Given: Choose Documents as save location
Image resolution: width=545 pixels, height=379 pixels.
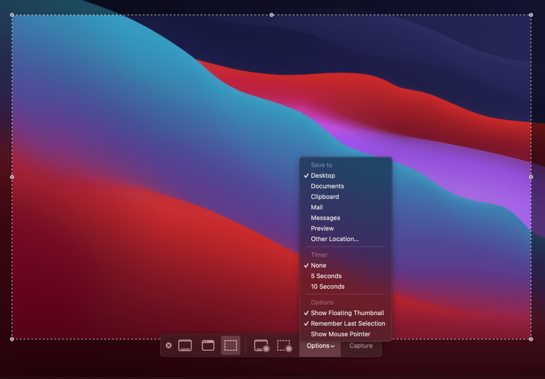Looking at the screenshot, I should pyautogui.click(x=346, y=186).
